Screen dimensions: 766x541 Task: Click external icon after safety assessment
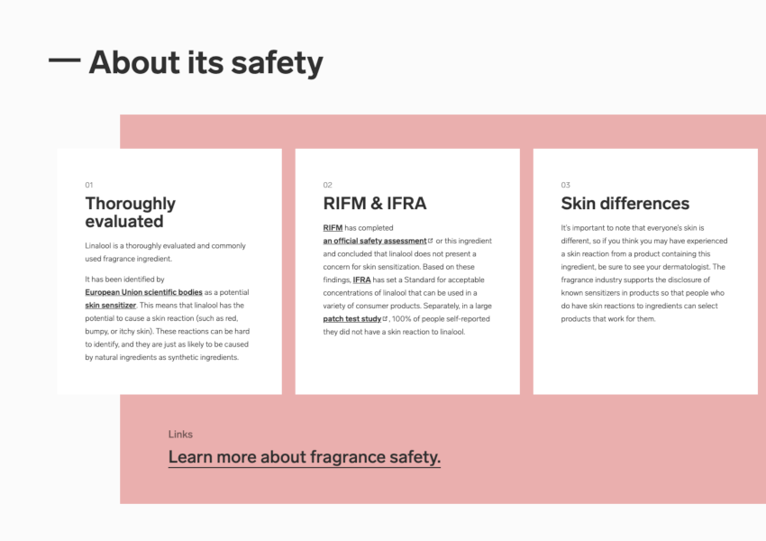click(x=431, y=241)
